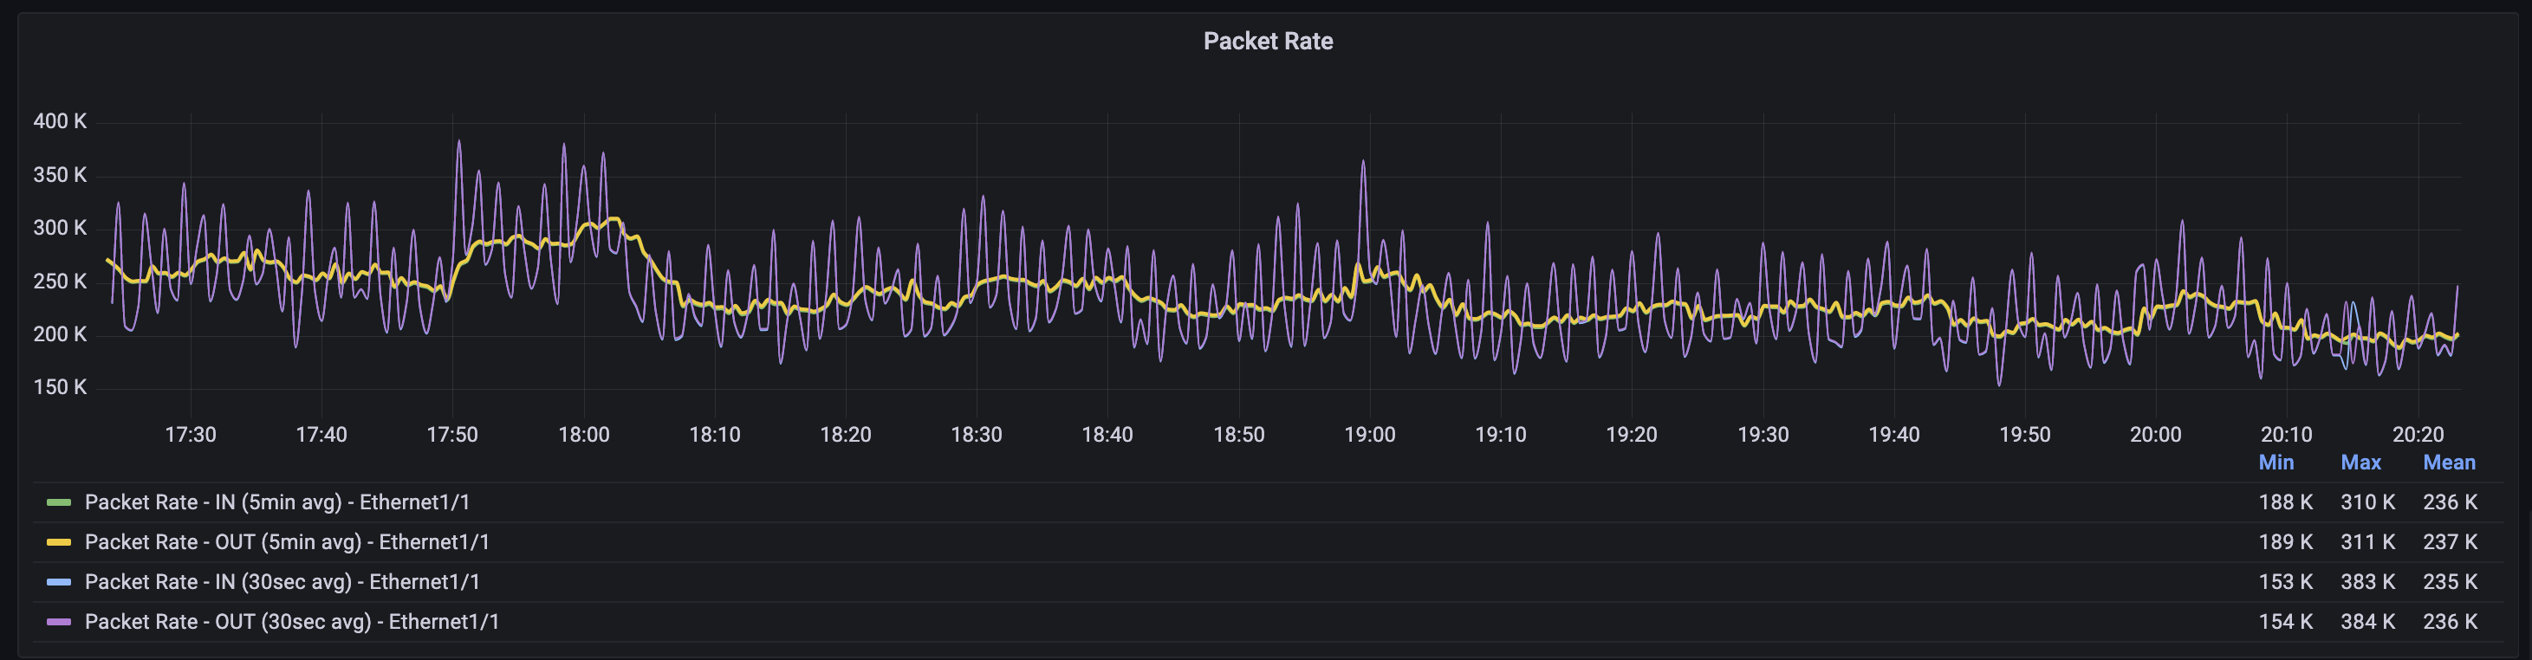This screenshot has height=660, width=2532.
Task: Click blue swatch for IN 30sec avg series
Action: 59,582
